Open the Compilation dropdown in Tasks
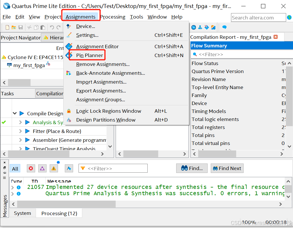This screenshot has width=293, height=228. 49,93
